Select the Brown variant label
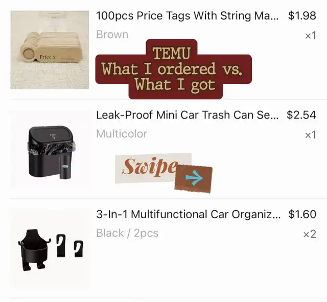 [112, 35]
